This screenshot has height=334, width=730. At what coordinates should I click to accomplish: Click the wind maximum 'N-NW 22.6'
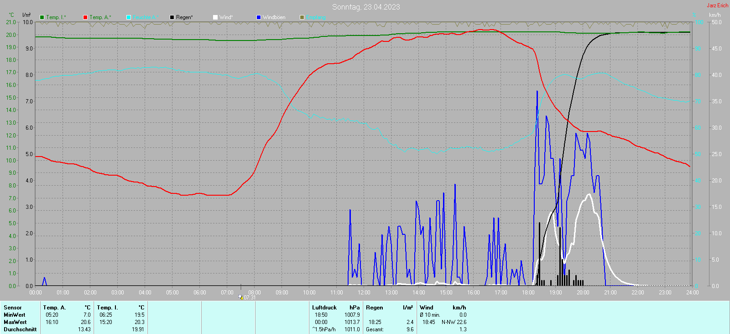[454, 322]
